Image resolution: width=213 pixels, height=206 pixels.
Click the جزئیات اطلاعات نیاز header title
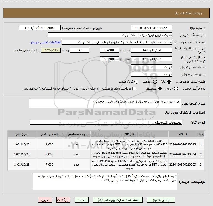[x=189, y=13]
